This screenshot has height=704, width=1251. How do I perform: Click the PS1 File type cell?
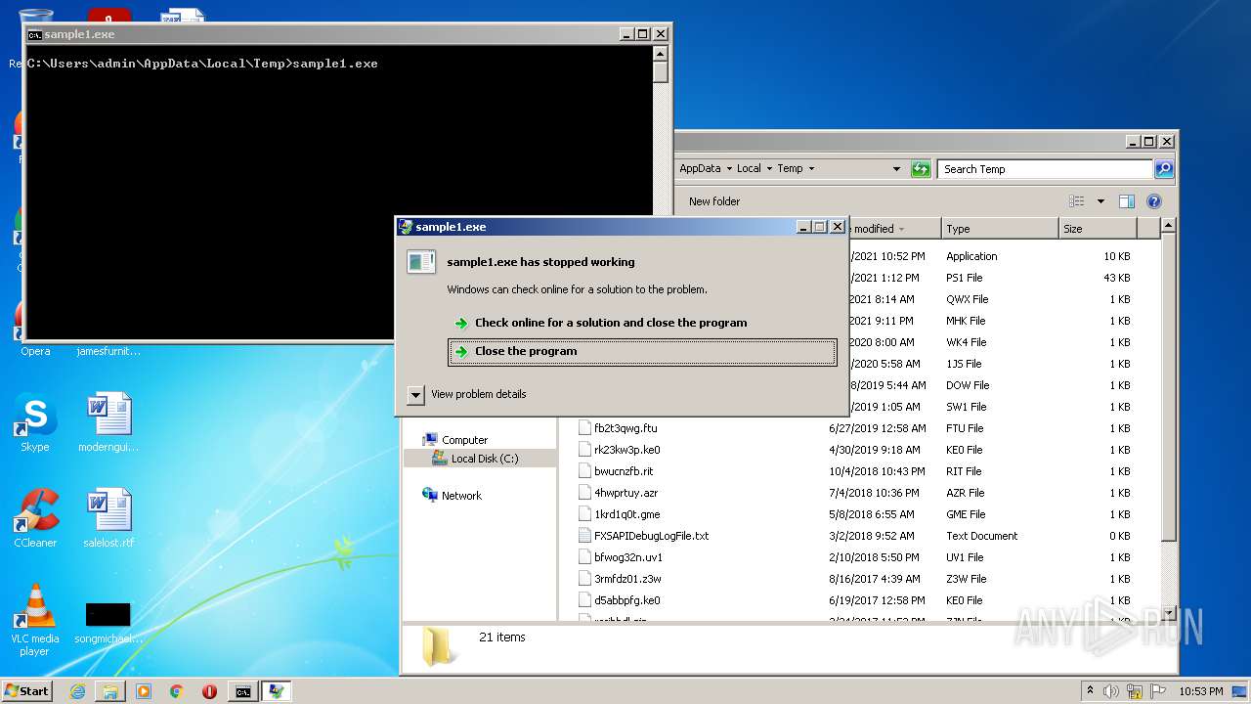(x=965, y=278)
